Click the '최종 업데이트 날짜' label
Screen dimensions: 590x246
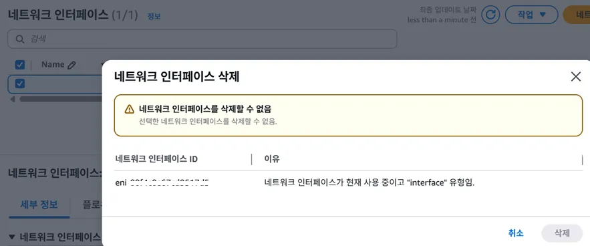pos(448,9)
